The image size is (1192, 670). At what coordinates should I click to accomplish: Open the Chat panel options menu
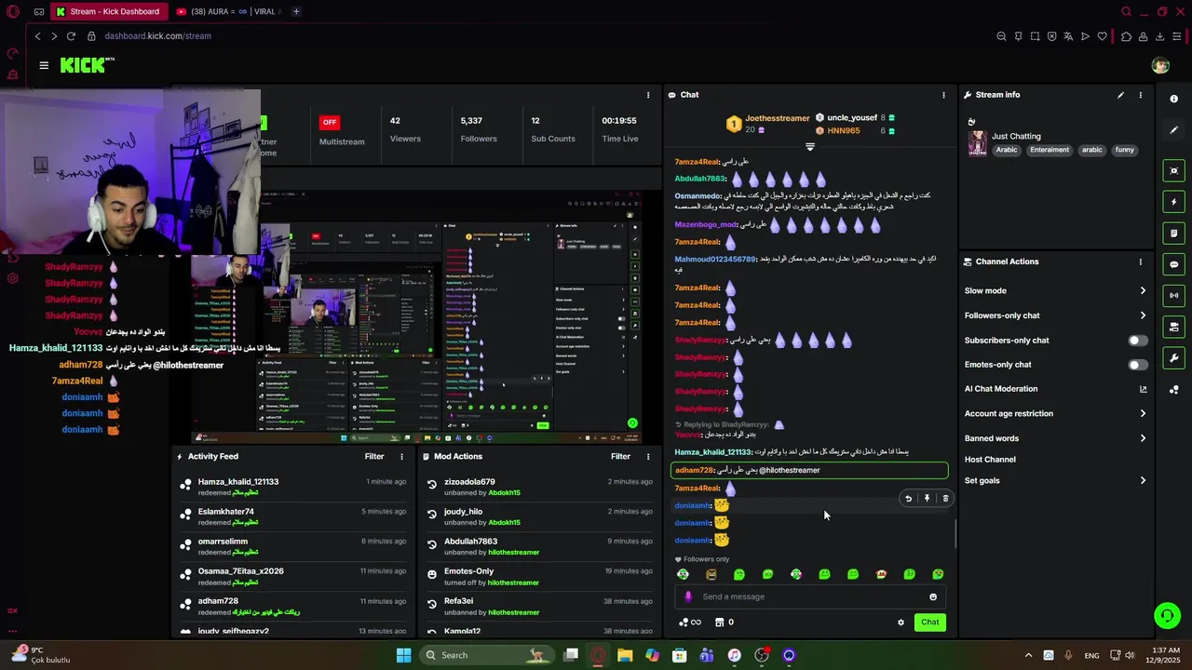pos(943,95)
